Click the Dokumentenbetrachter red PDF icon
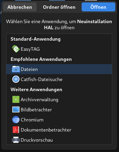Screen dimensions: 119x152 click(x=16, y=130)
